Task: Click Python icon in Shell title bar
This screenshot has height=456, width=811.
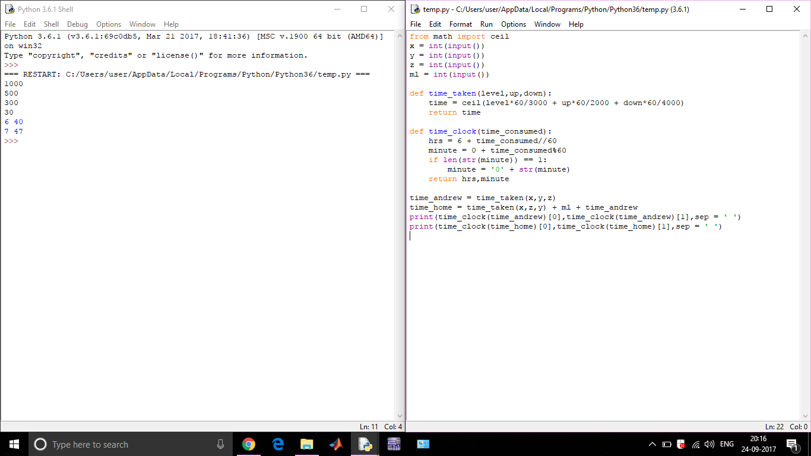Action: (9, 9)
